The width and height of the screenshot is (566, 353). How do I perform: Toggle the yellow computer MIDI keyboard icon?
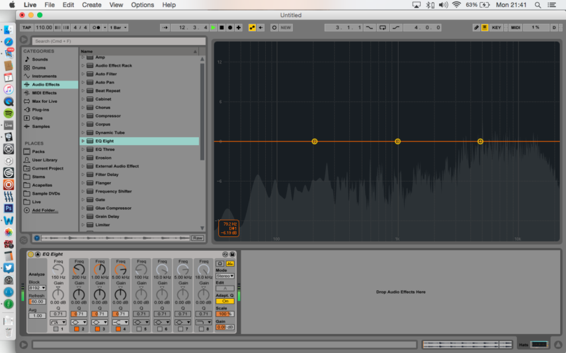point(485,27)
